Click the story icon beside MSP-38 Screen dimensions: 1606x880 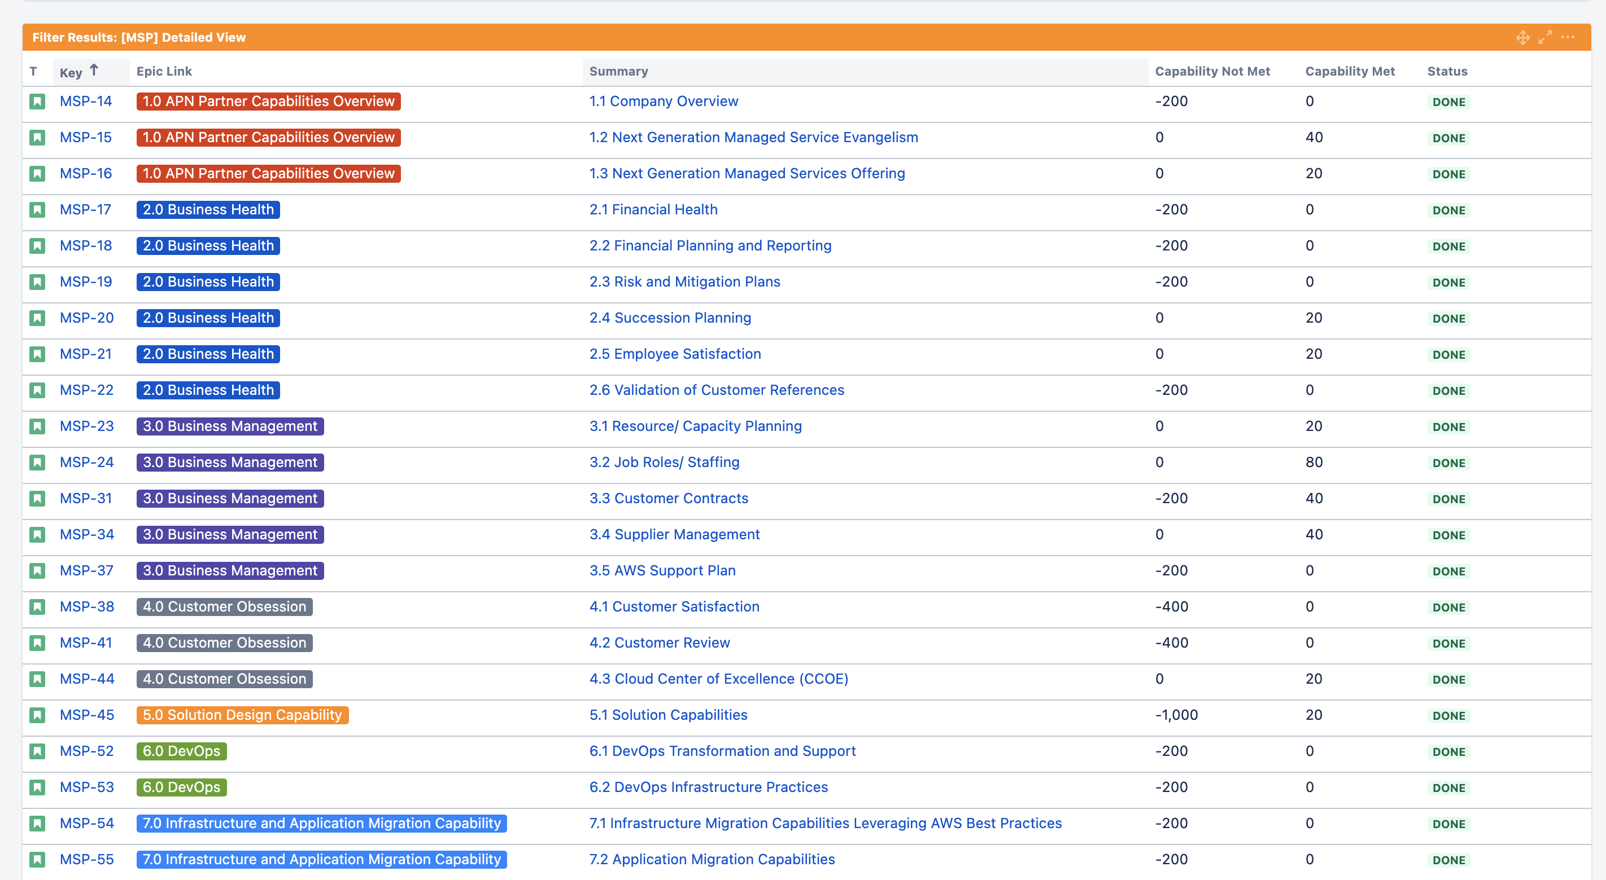[37, 606]
